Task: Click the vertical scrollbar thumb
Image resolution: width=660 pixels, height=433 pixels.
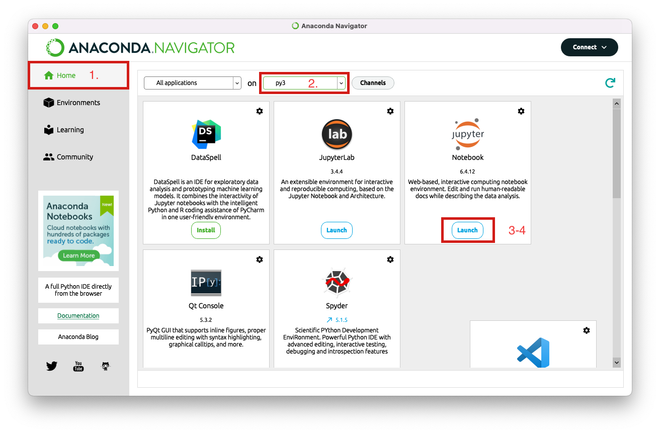Action: 617,153
